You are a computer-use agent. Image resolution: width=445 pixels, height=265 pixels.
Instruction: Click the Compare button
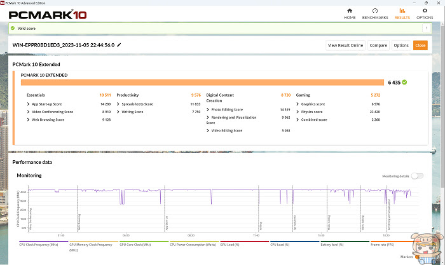[x=378, y=45]
